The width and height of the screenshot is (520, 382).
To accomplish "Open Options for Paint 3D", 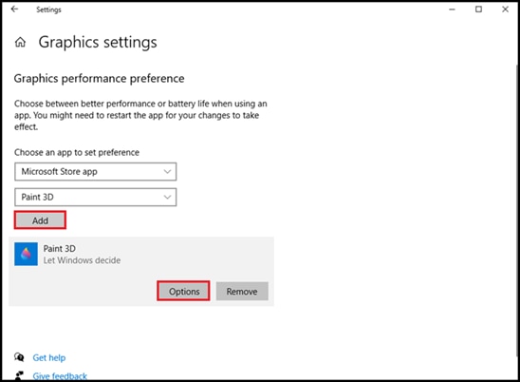I will (184, 292).
